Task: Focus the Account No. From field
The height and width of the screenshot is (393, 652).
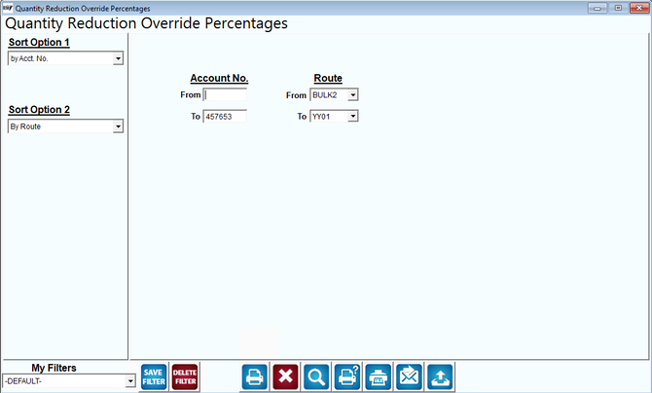Action: [x=225, y=94]
